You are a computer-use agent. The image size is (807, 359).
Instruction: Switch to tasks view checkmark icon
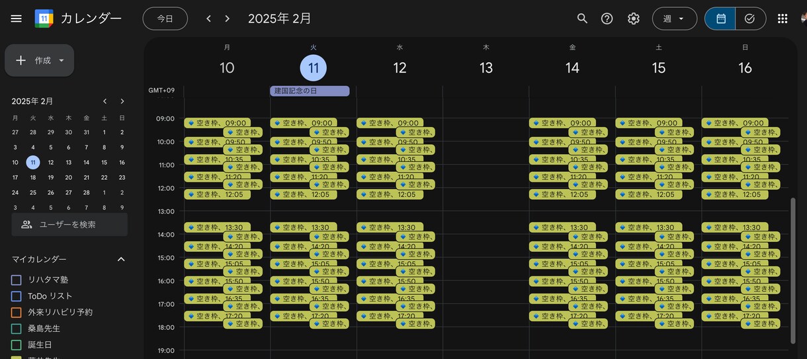(x=750, y=19)
